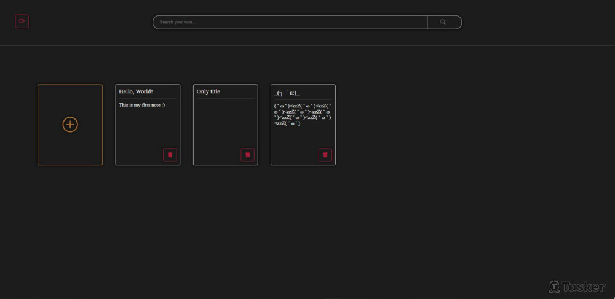Open the "Only title" note heading

tap(208, 91)
